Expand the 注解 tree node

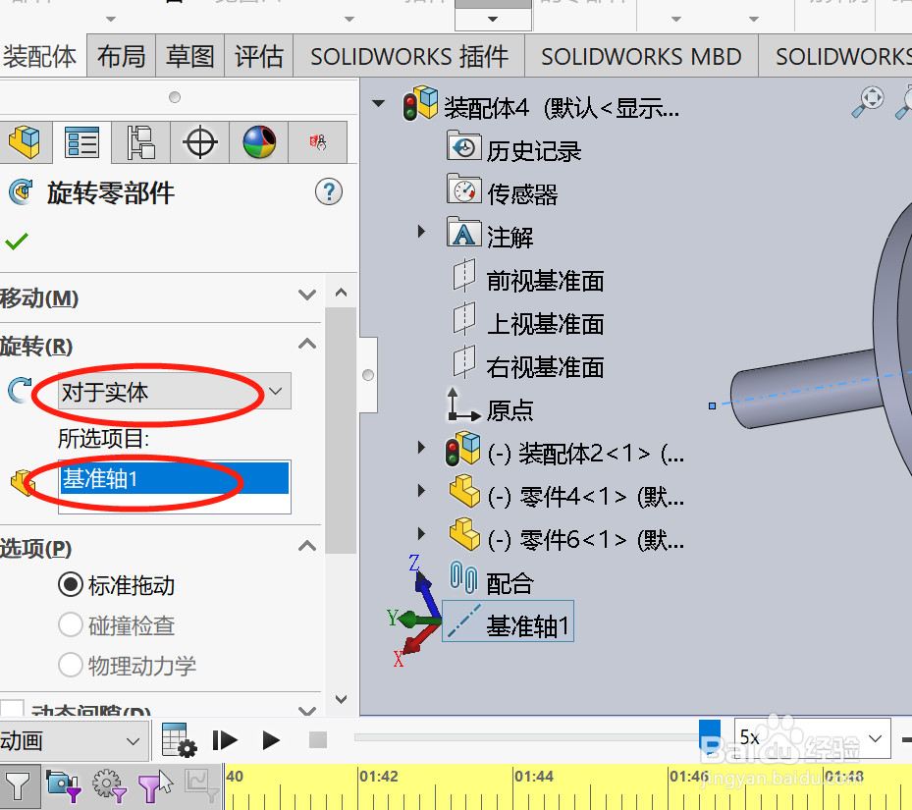tap(422, 232)
